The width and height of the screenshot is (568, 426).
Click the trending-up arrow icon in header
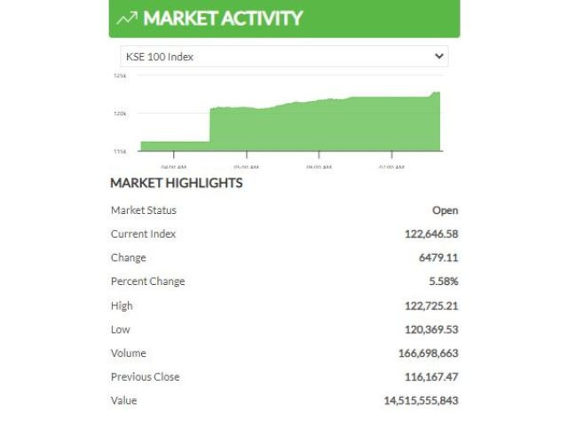tap(127, 18)
